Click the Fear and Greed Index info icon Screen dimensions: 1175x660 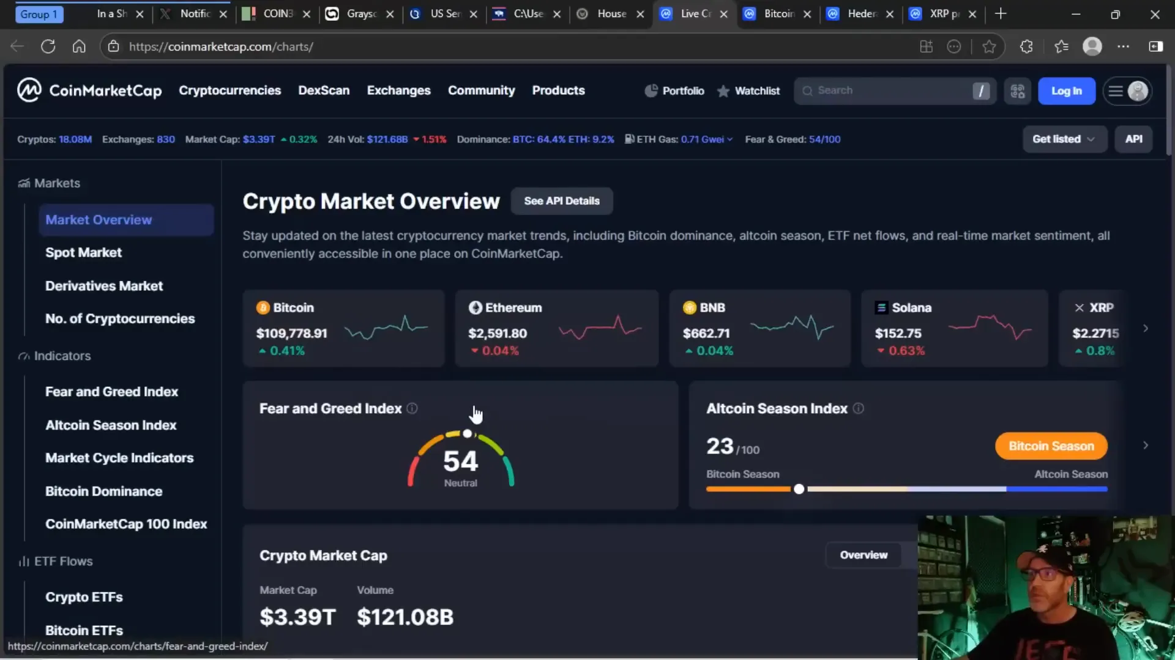(x=412, y=408)
